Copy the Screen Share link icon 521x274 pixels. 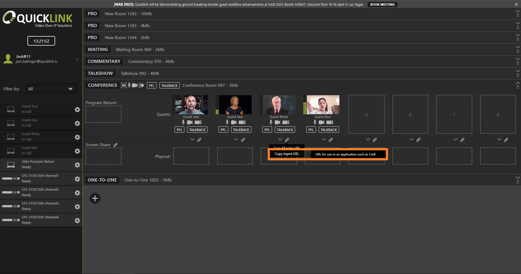click(x=115, y=145)
